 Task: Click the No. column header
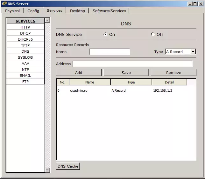(x=63, y=82)
